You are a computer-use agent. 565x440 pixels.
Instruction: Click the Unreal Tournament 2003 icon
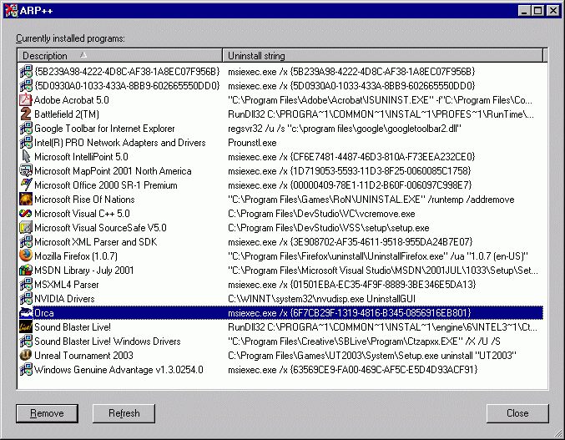26,356
